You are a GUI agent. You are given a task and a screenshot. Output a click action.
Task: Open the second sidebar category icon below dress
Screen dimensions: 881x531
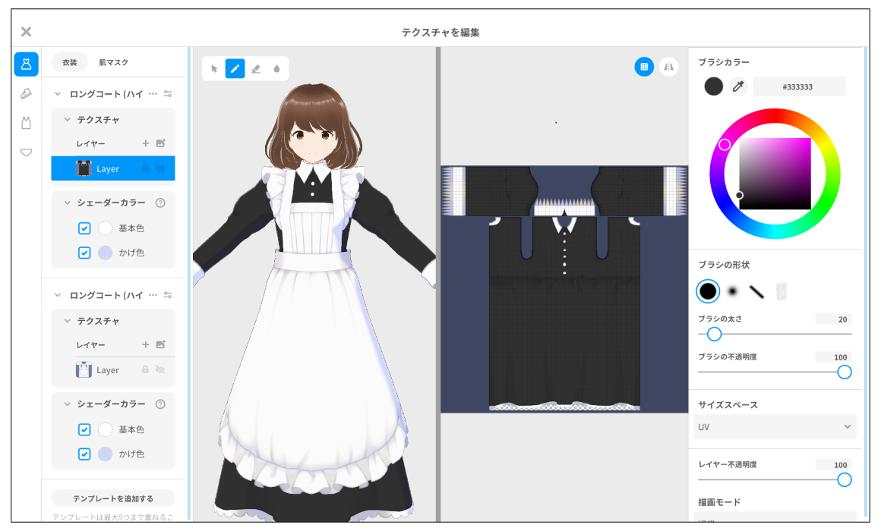26,94
